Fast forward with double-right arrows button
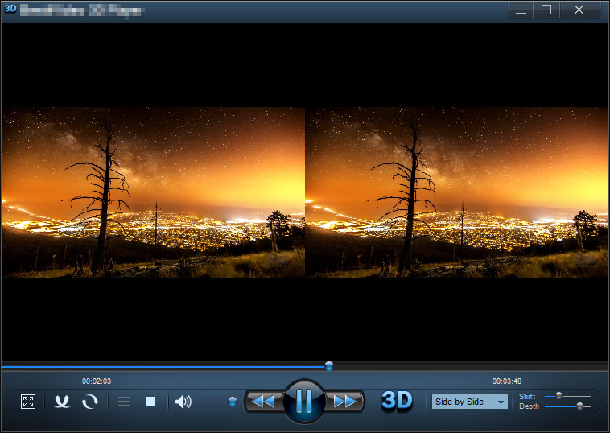 [344, 401]
